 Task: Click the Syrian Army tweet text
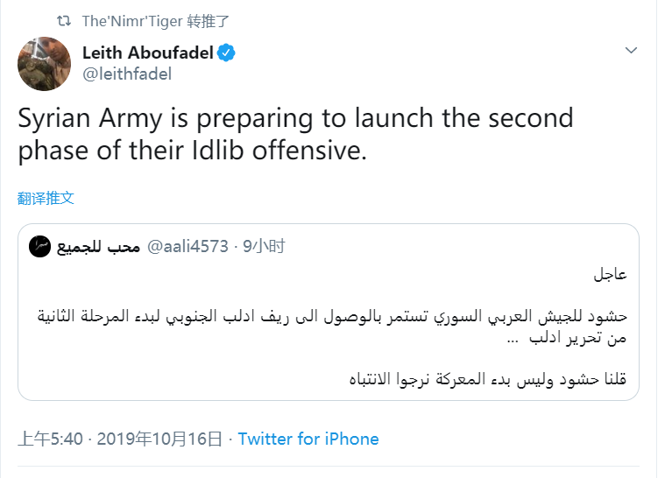tap(295, 133)
